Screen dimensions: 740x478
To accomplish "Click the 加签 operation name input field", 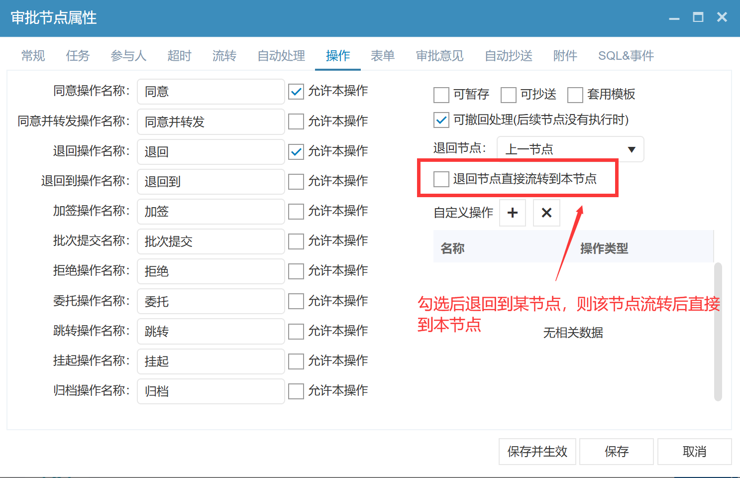I will point(211,212).
